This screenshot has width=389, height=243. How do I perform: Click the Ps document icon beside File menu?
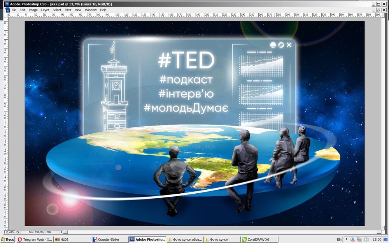[8, 10]
